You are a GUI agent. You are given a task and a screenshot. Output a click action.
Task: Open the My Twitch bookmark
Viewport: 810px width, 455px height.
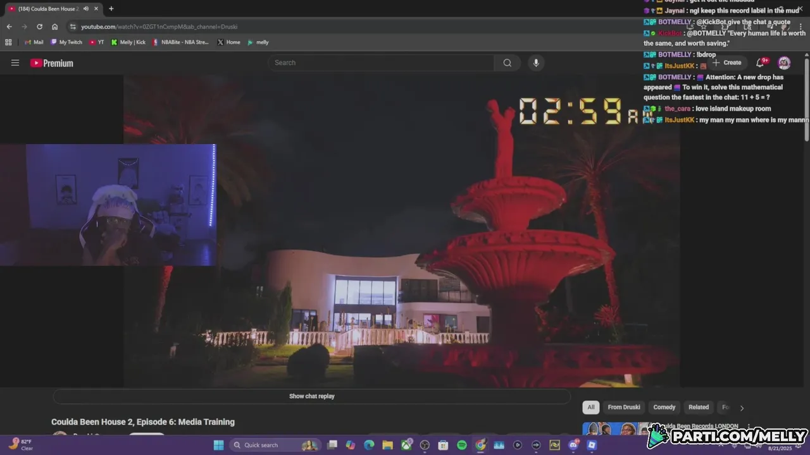point(66,42)
